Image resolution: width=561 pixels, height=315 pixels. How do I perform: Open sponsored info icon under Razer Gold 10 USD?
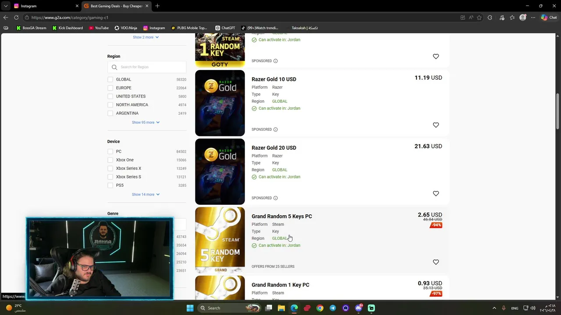[275, 129]
